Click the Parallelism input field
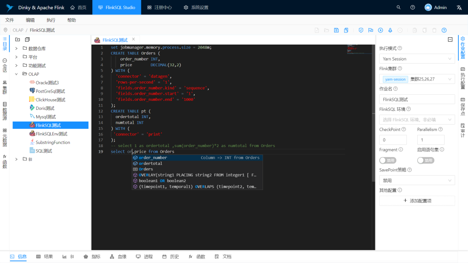 pyautogui.click(x=431, y=140)
